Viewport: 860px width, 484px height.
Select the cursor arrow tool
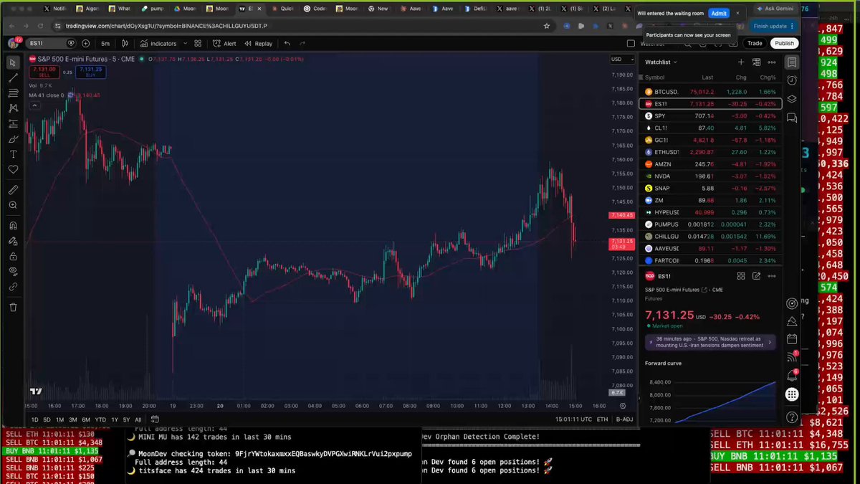coord(13,63)
